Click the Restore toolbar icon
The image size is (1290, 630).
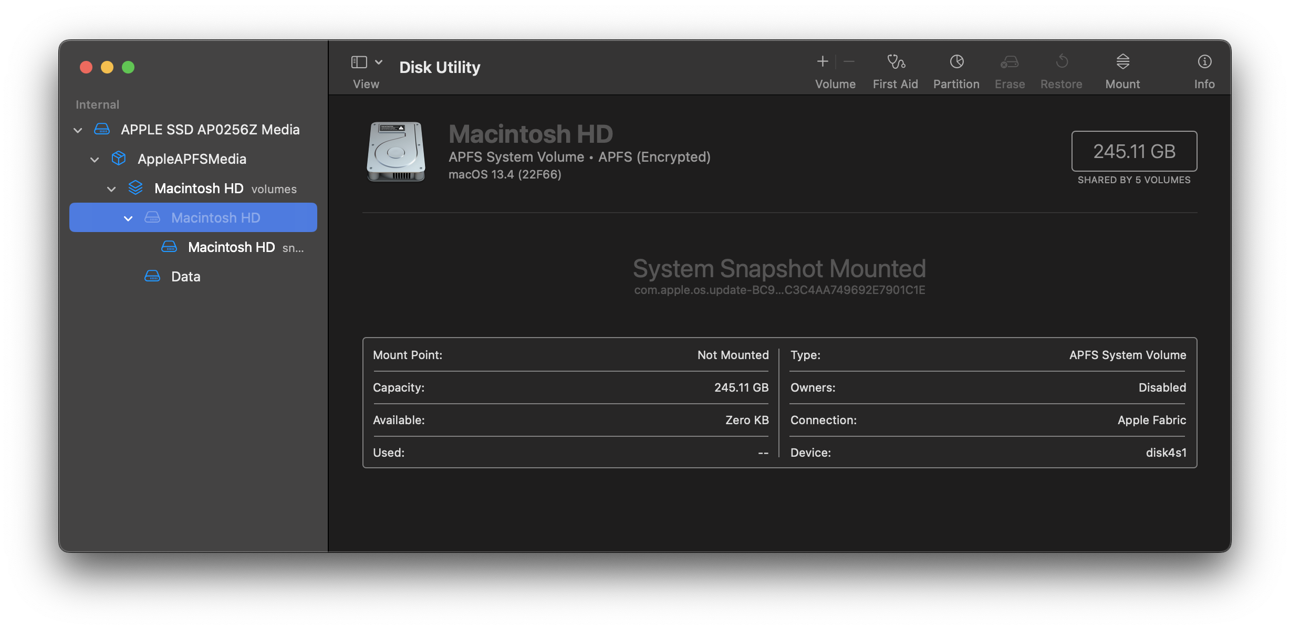[1061, 62]
